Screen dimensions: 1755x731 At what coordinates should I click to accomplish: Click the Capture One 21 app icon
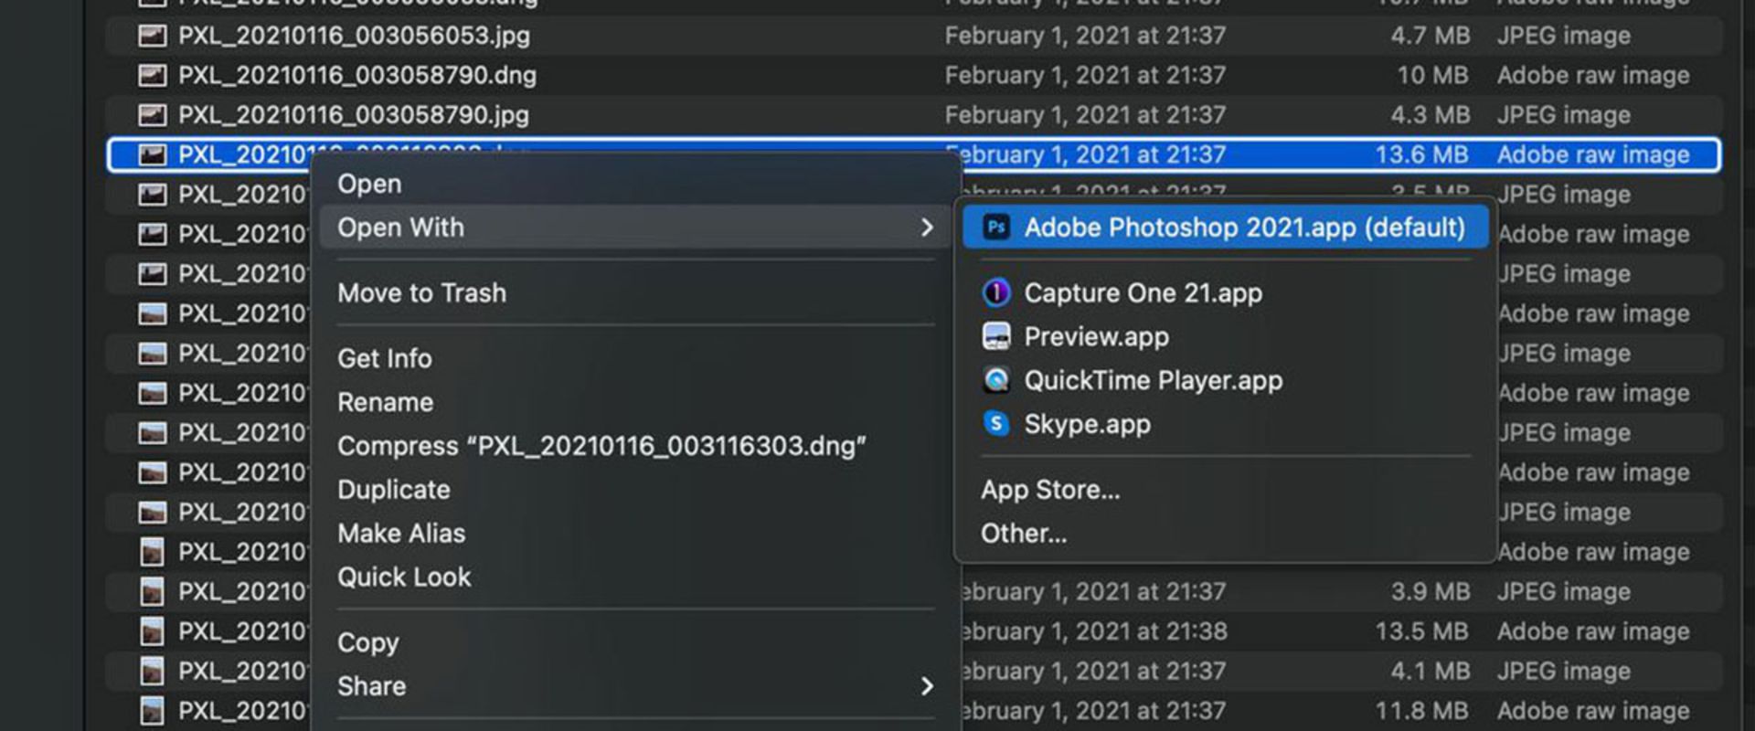(995, 293)
